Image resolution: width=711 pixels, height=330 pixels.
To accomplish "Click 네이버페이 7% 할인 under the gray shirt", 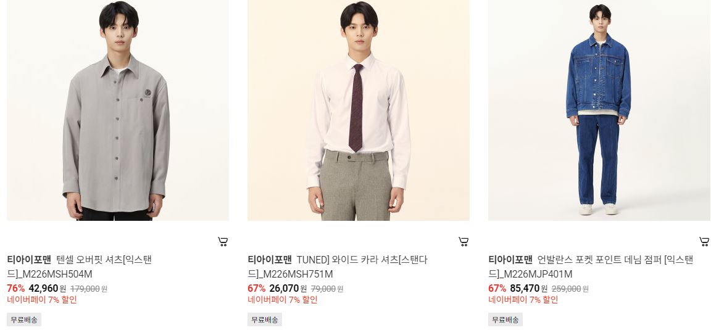I will pos(42,300).
